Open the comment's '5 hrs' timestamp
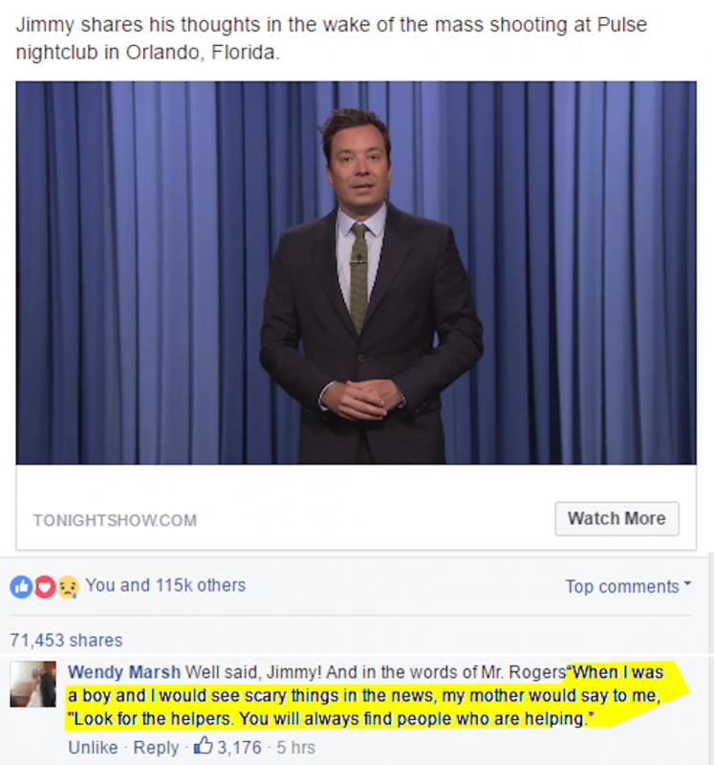 tap(296, 747)
